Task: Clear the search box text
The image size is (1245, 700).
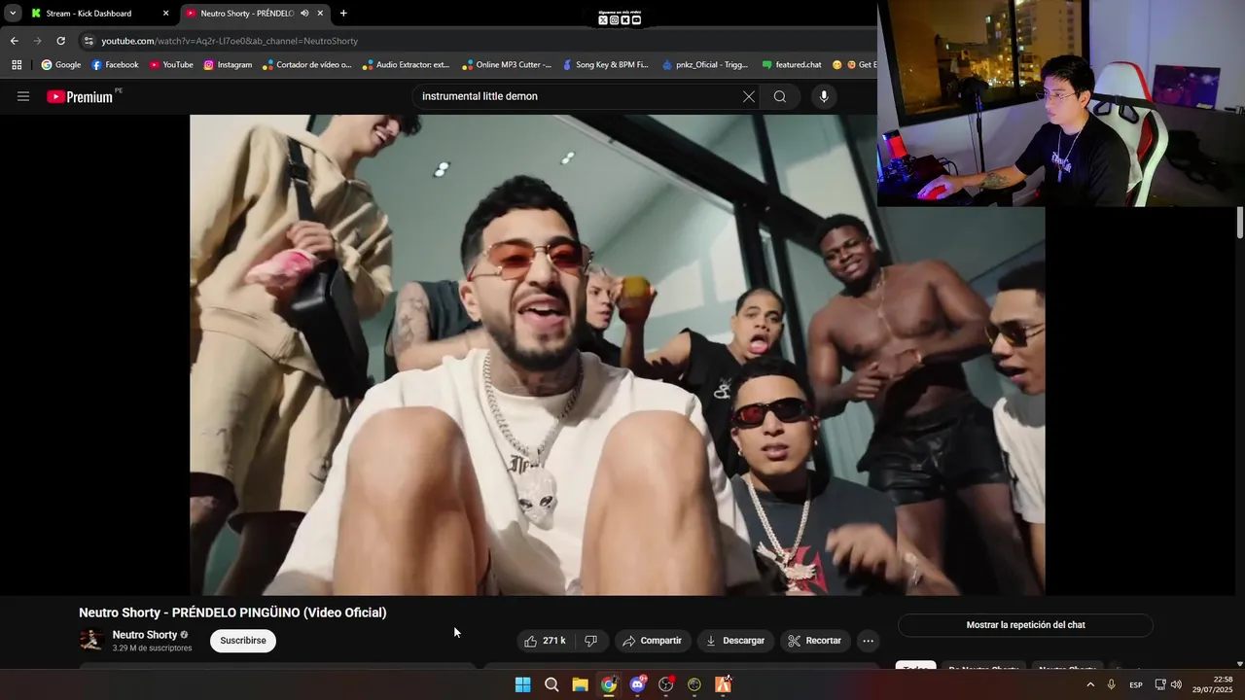Action: [748, 96]
